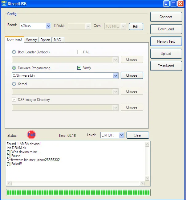Maximize the DirectUSB window
Image resolution: width=186 pixels, height=200 pixels.
coord(173,4)
